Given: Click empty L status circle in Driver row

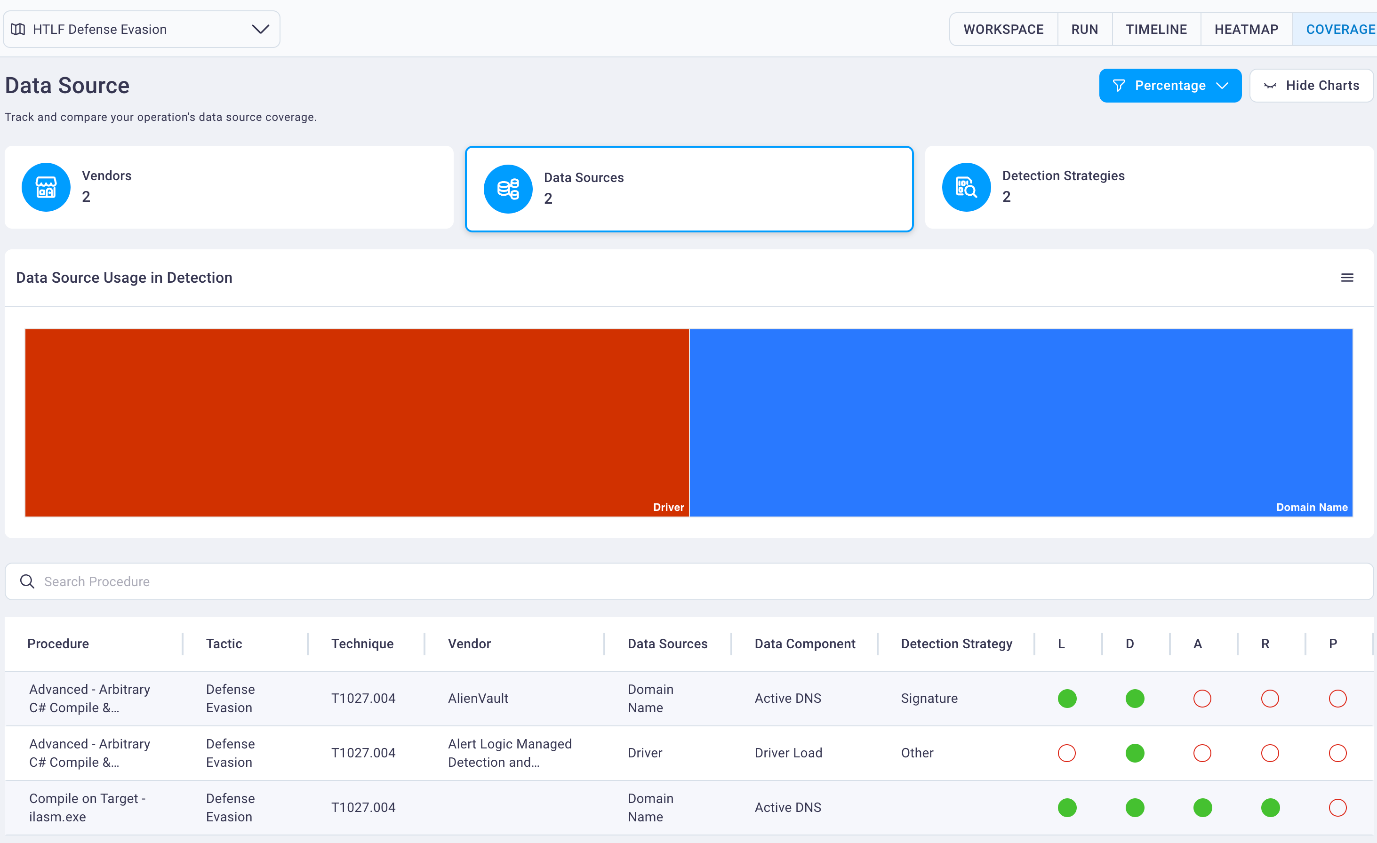Looking at the screenshot, I should [x=1067, y=753].
